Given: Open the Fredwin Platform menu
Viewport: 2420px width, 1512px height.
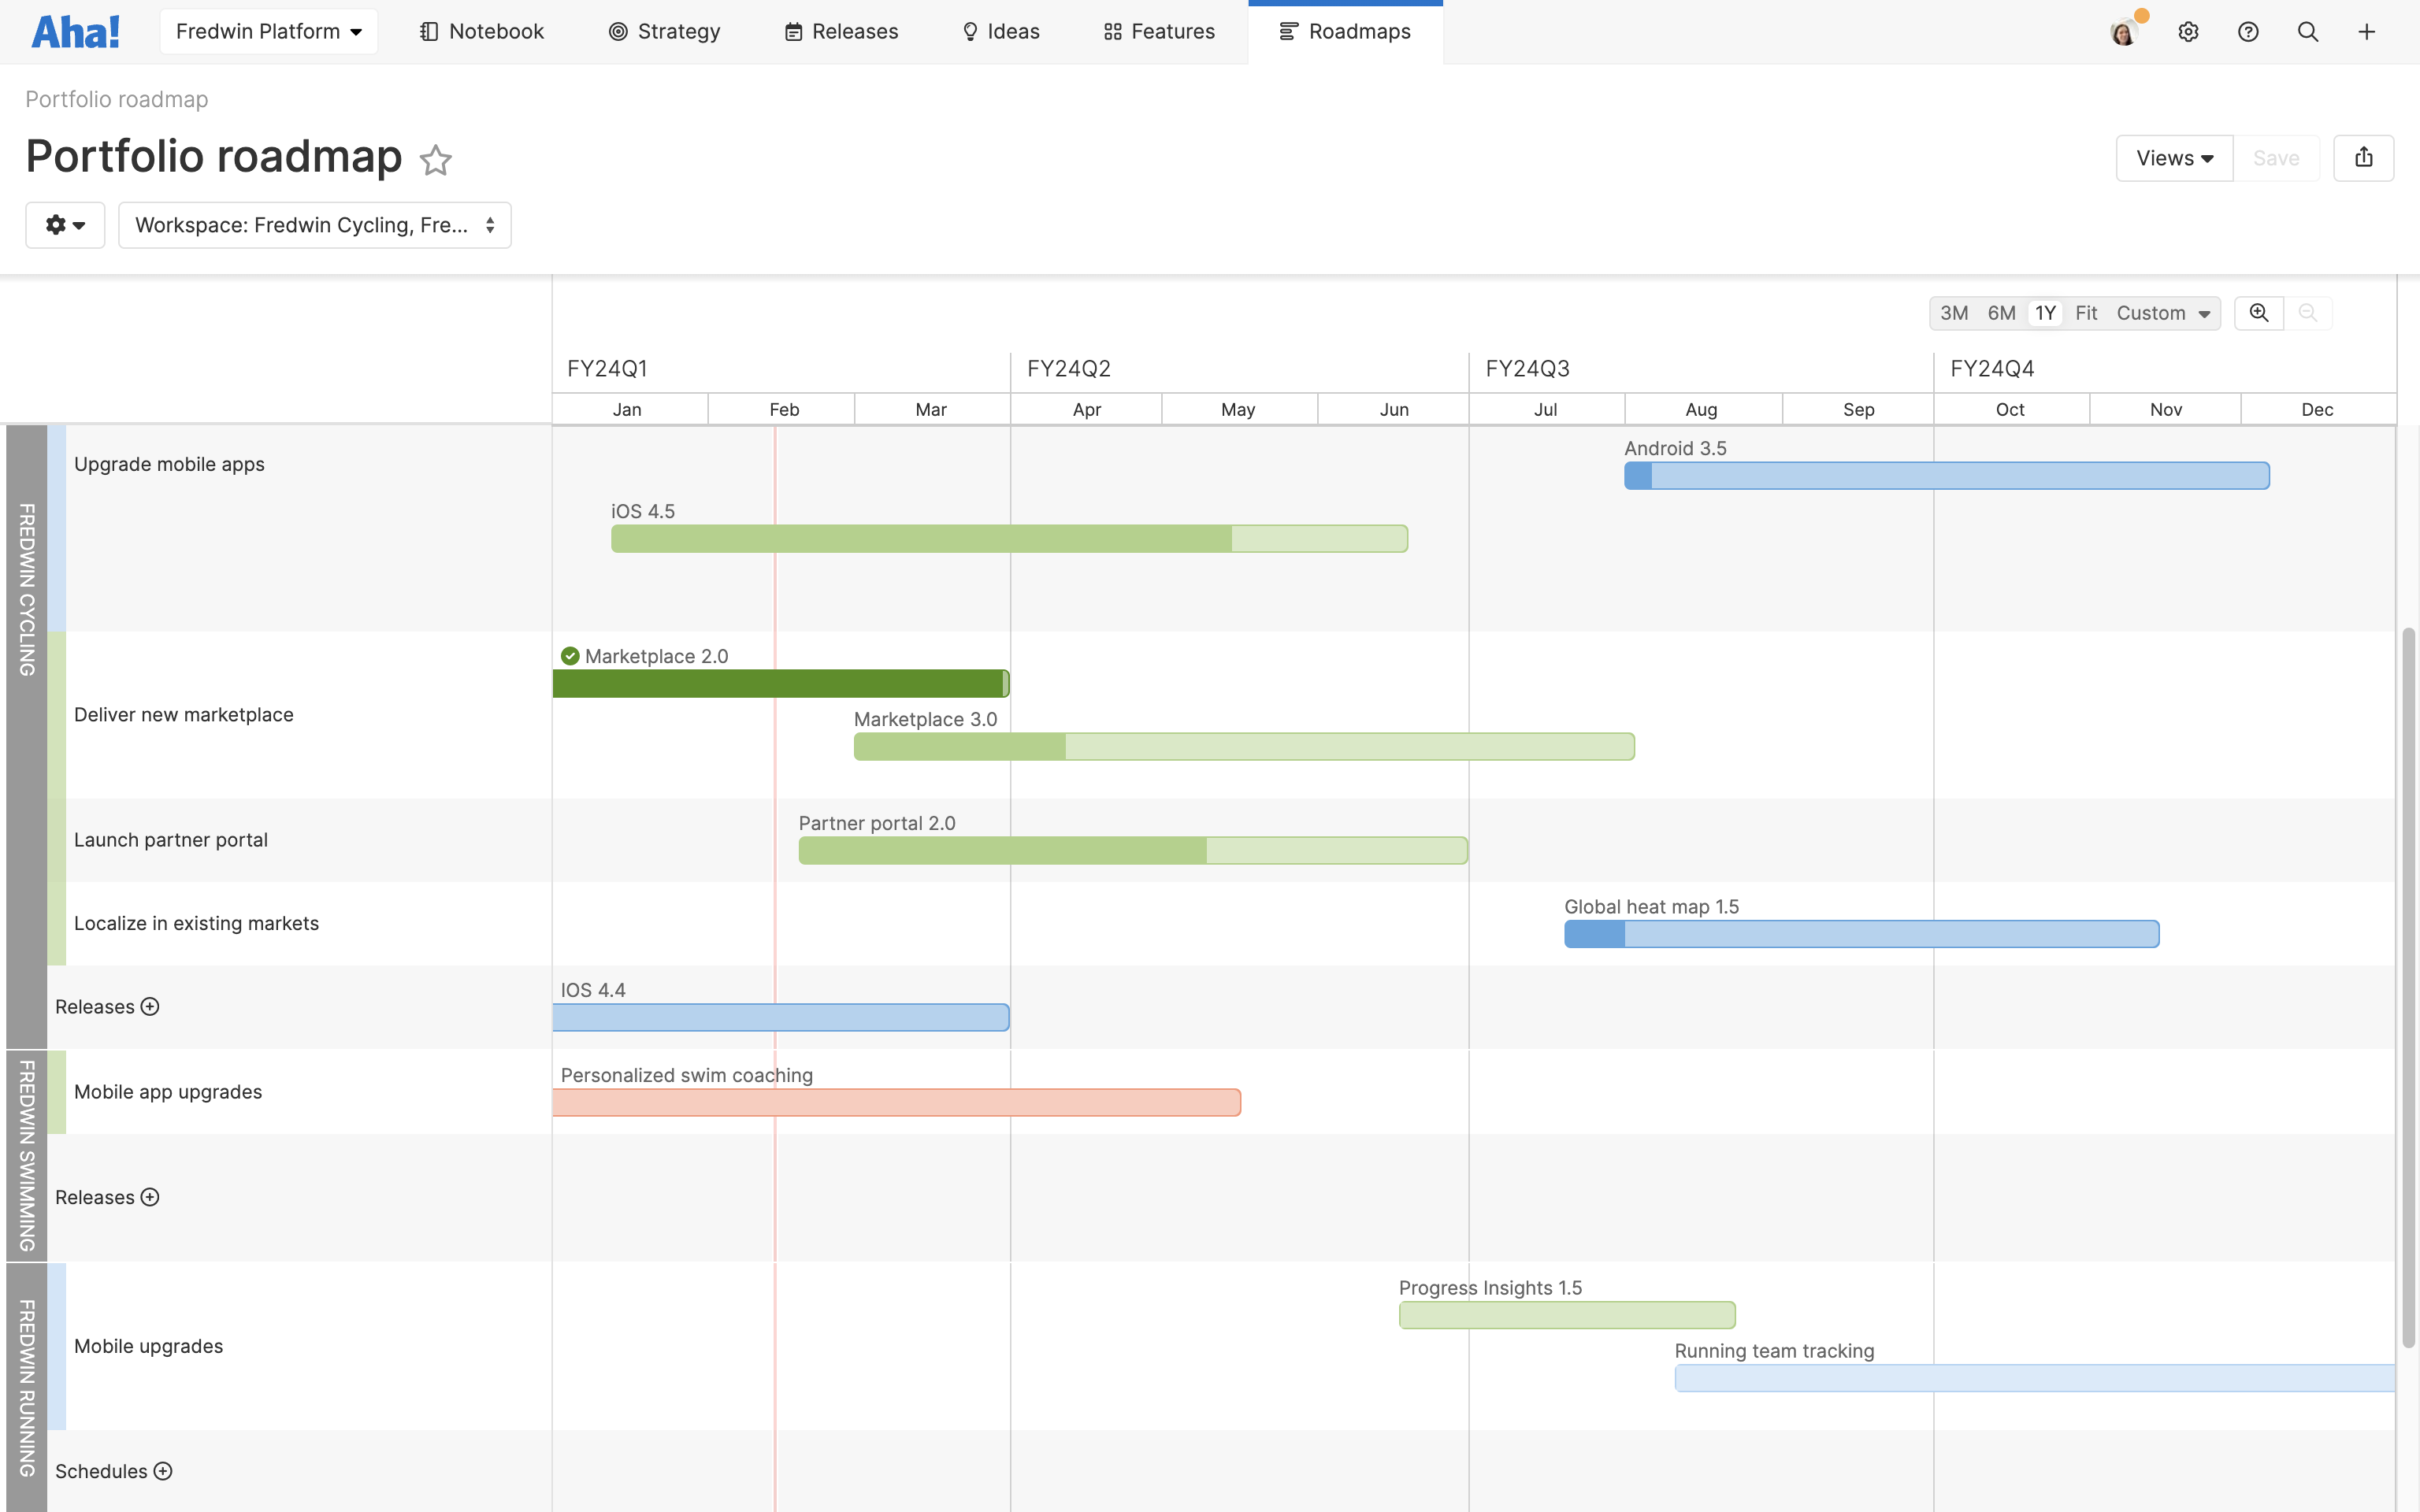Looking at the screenshot, I should coord(268,31).
